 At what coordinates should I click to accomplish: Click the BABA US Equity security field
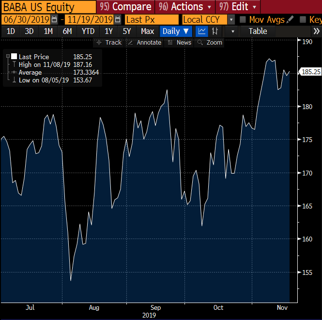(x=48, y=7)
